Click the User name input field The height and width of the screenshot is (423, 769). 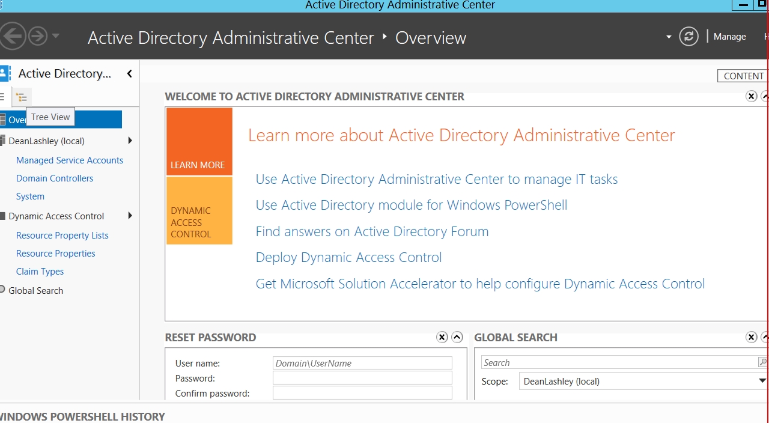pyautogui.click(x=362, y=363)
